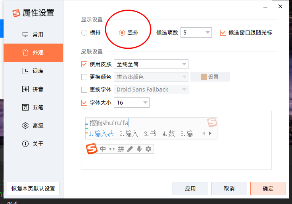
Task: Click the book icon for 词库
Action: [x=25, y=71]
